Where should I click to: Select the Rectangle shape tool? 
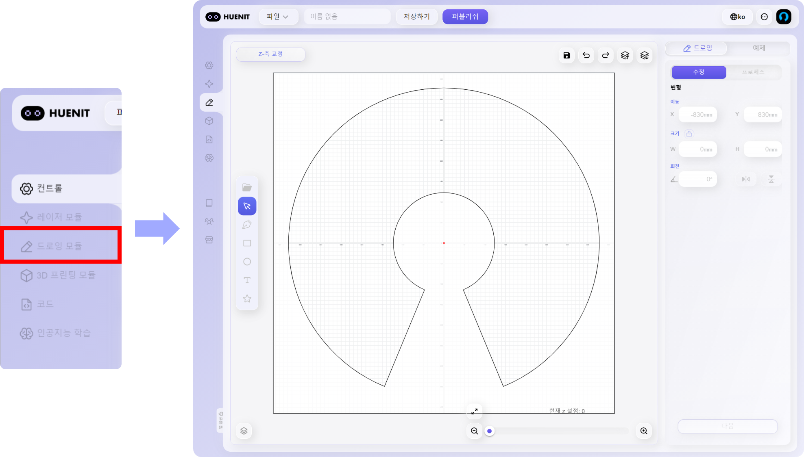point(247,243)
